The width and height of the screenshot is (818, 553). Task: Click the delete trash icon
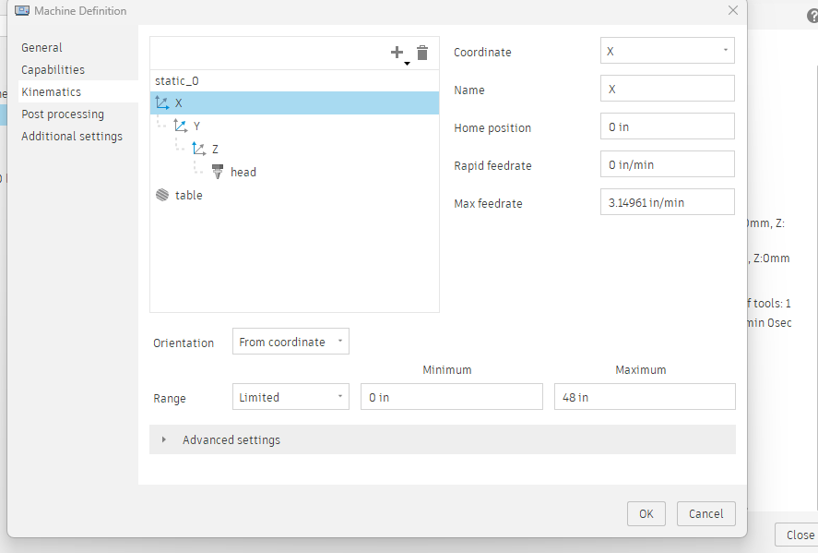422,53
